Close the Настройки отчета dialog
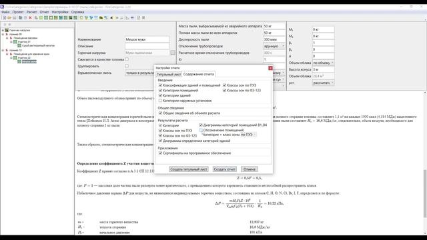This screenshot has height=240, width=427. [270, 68]
